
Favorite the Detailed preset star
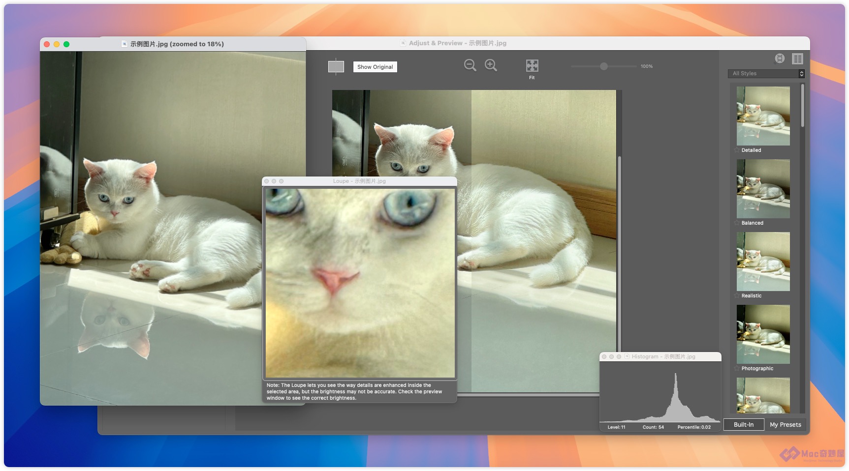click(x=737, y=150)
